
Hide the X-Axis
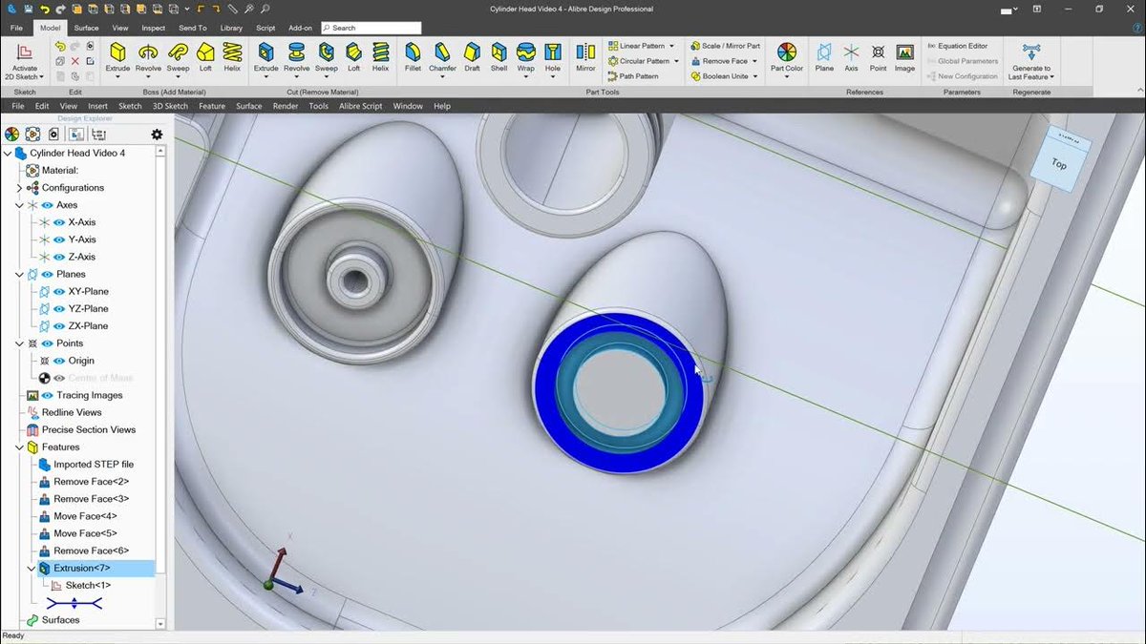point(58,222)
